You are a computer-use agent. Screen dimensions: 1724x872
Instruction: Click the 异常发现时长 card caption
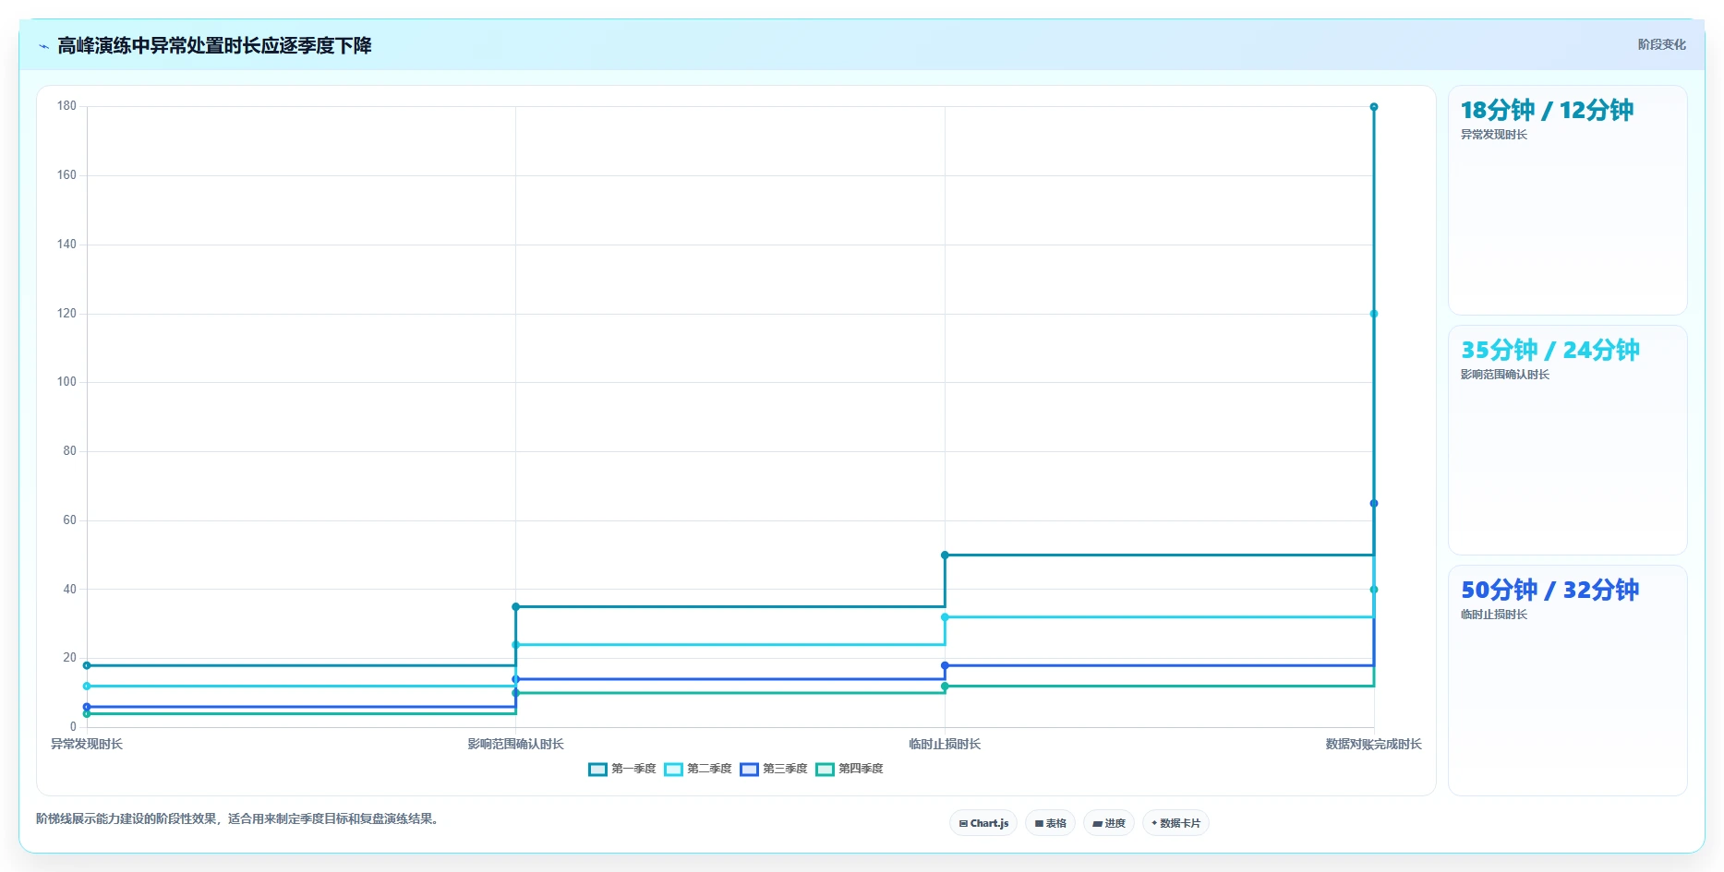(1494, 135)
